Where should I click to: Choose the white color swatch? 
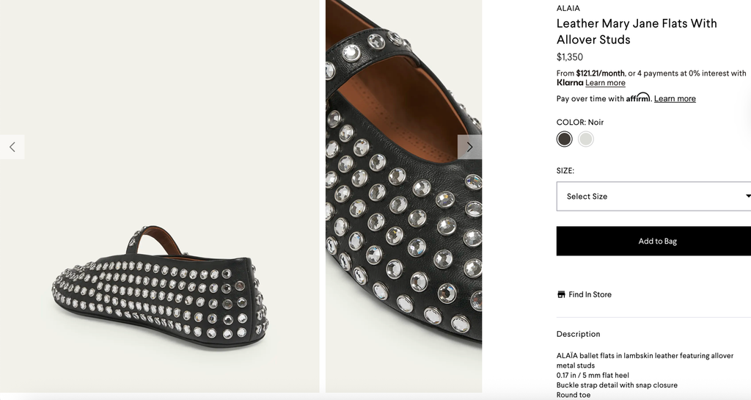pos(585,139)
